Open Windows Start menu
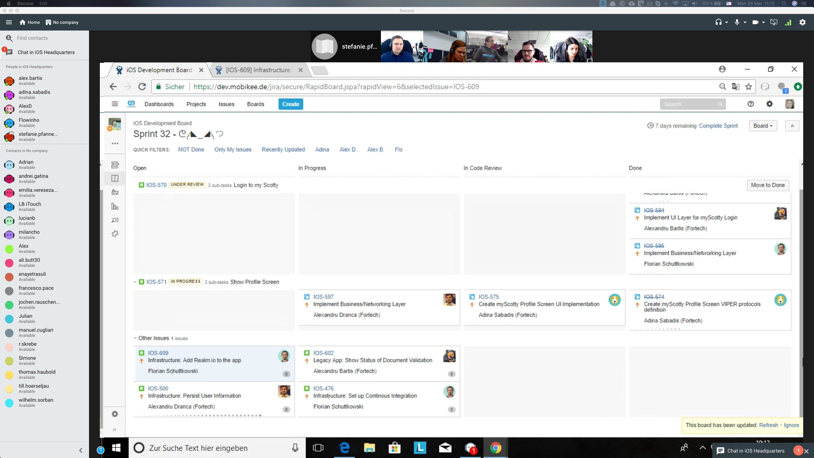This screenshot has width=814, height=458. [116, 448]
